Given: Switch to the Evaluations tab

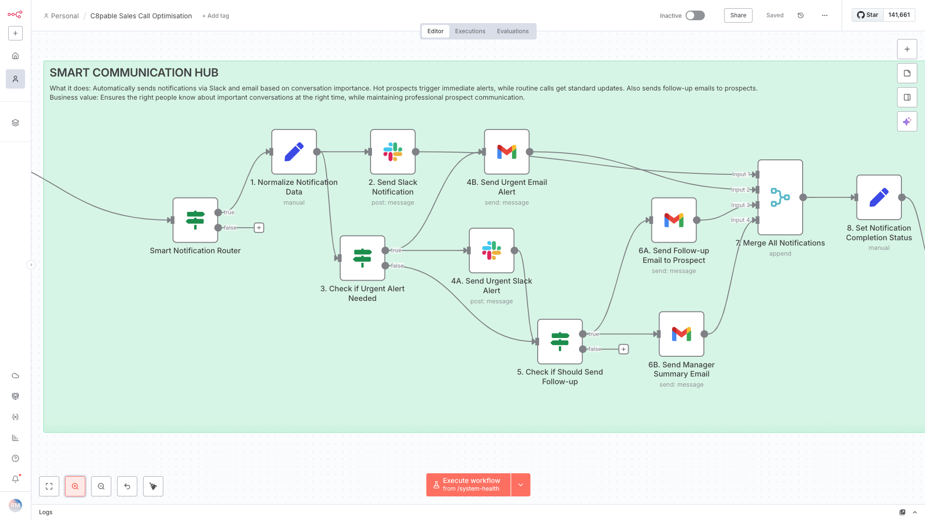Looking at the screenshot, I should [513, 31].
